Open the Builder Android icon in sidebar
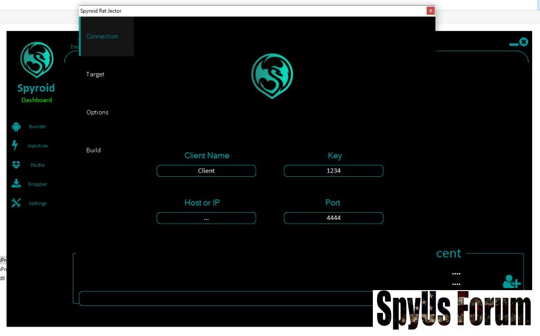Viewport: 540px width, 336px height. pyautogui.click(x=16, y=127)
